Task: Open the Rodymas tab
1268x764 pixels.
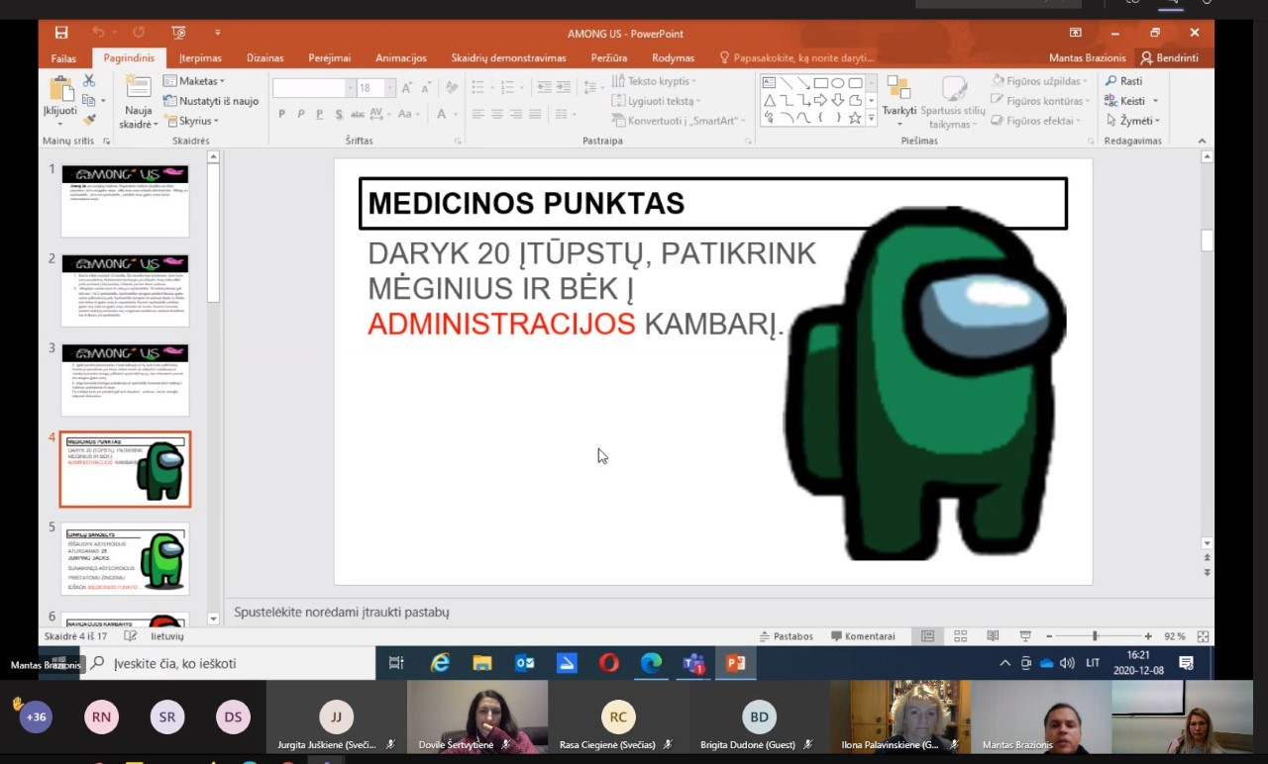Action: (x=673, y=58)
